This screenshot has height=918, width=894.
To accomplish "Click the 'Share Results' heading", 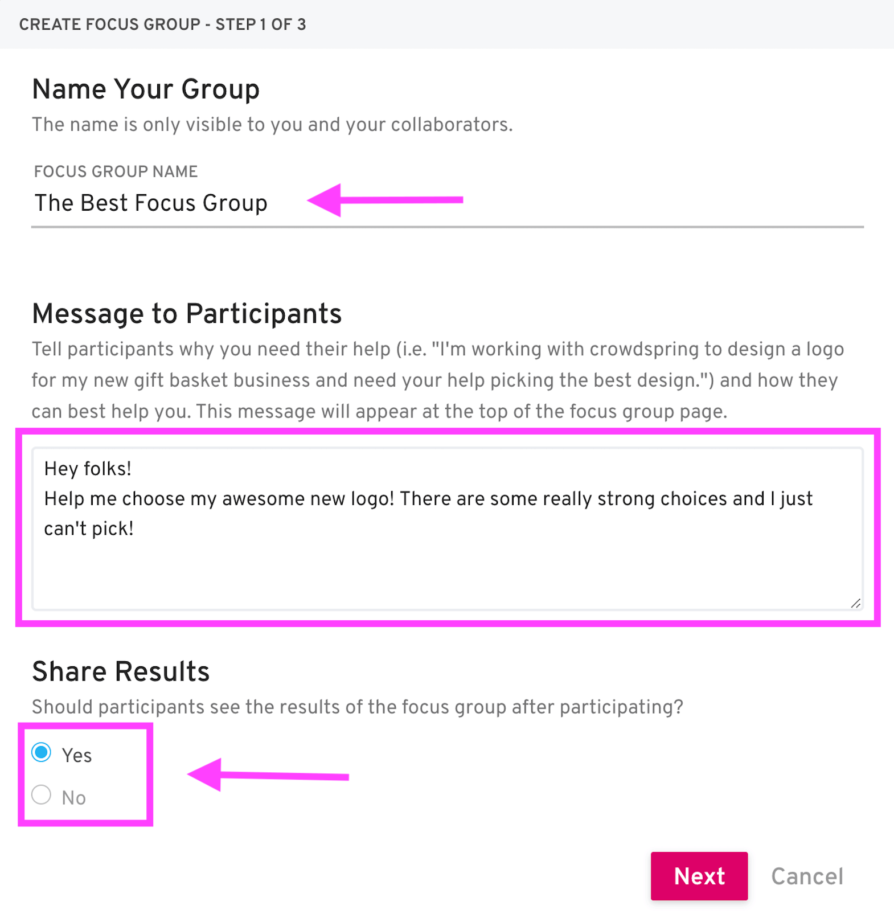I will click(120, 671).
